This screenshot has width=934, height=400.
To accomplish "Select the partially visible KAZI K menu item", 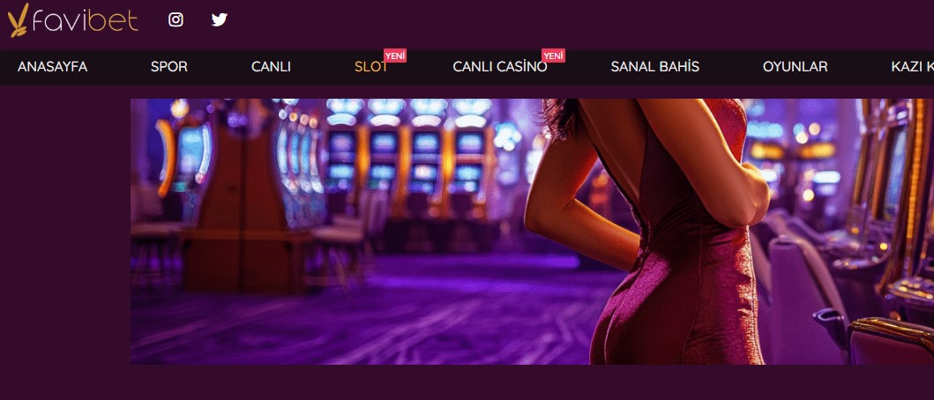I will 913,67.
